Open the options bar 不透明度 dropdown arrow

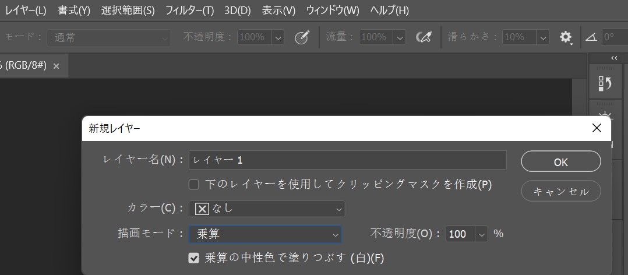[x=277, y=38]
